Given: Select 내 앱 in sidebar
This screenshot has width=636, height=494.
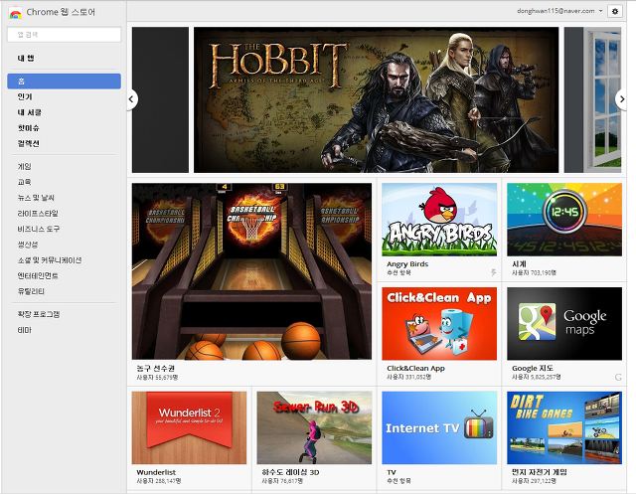Looking at the screenshot, I should coord(26,58).
